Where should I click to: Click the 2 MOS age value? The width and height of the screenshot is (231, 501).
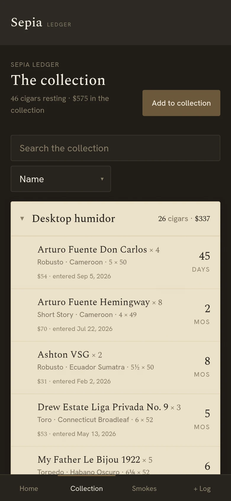(x=202, y=314)
